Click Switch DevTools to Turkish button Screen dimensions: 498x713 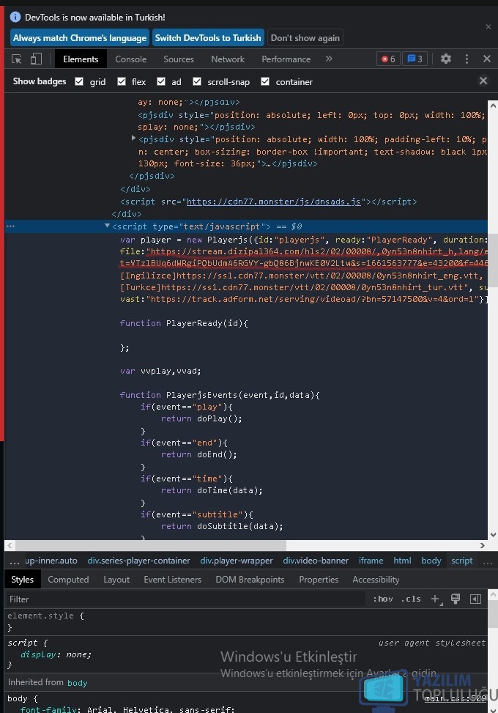pyautogui.click(x=208, y=38)
